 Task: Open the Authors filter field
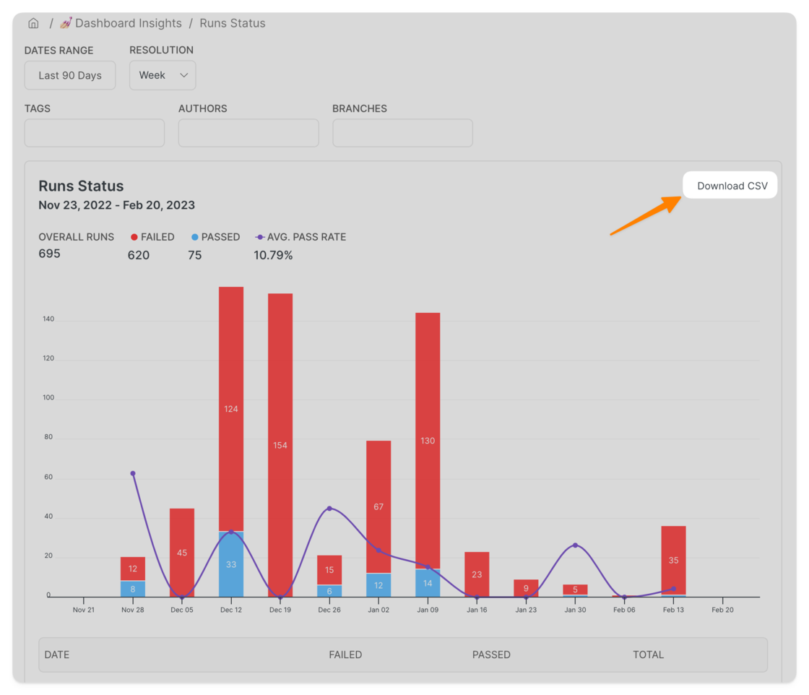coord(248,133)
